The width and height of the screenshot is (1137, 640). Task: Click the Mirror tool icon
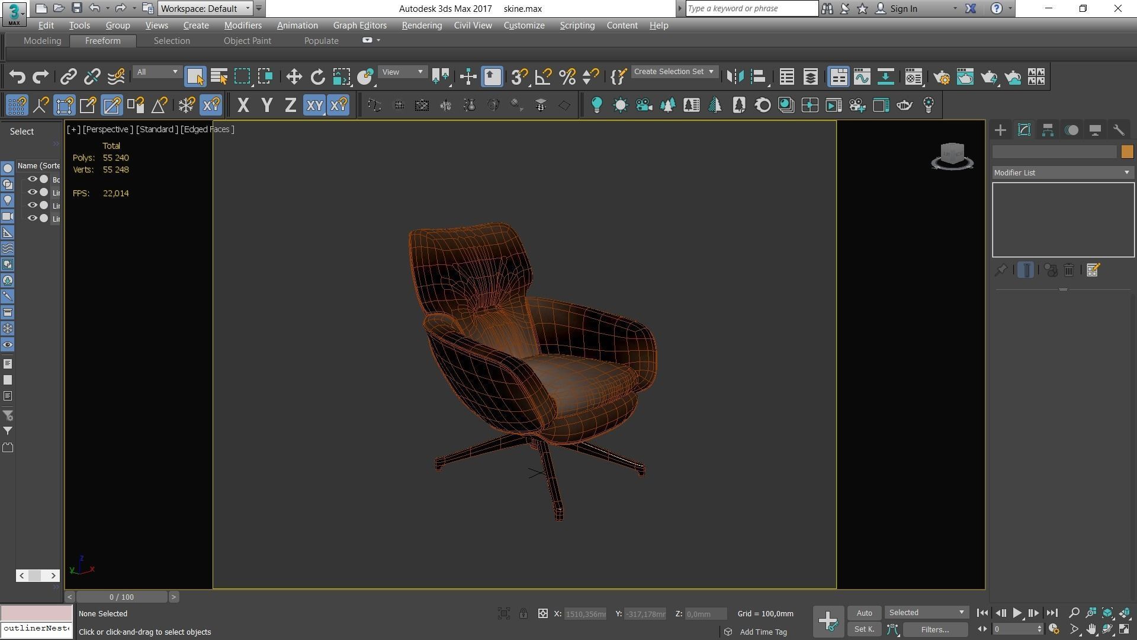coord(735,77)
